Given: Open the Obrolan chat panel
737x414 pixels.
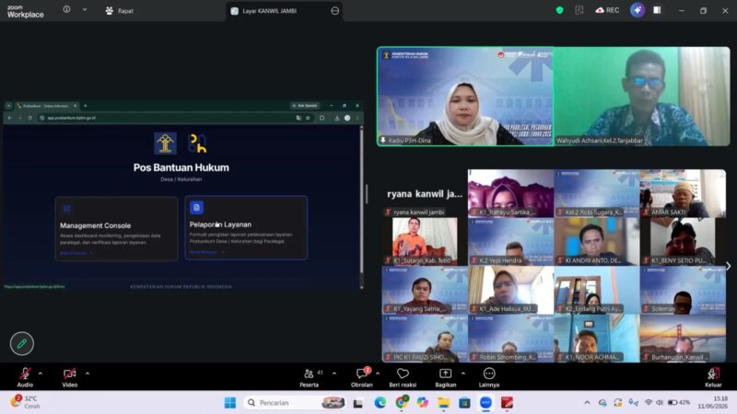Looking at the screenshot, I should (x=361, y=377).
